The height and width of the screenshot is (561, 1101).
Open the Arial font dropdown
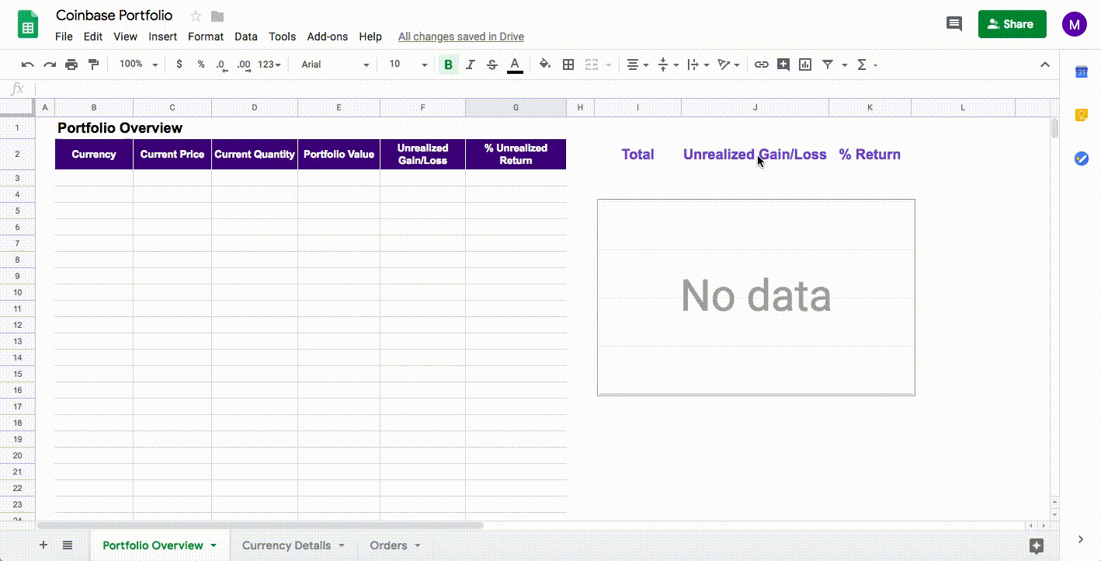335,64
